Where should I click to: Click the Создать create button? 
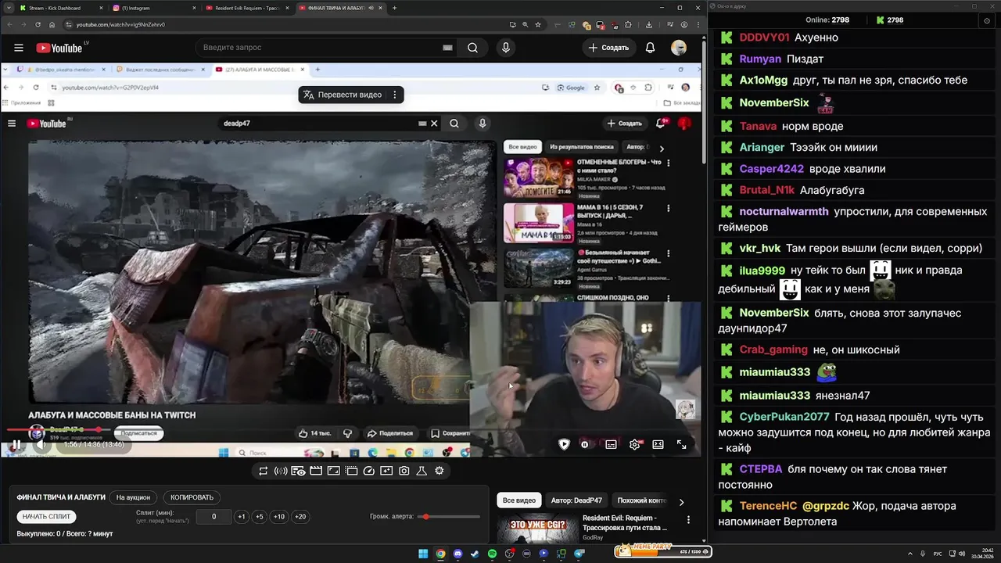coord(608,48)
